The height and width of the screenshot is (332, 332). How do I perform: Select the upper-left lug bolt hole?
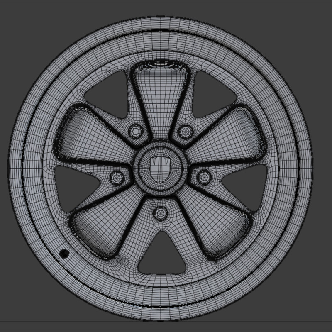click(x=136, y=132)
